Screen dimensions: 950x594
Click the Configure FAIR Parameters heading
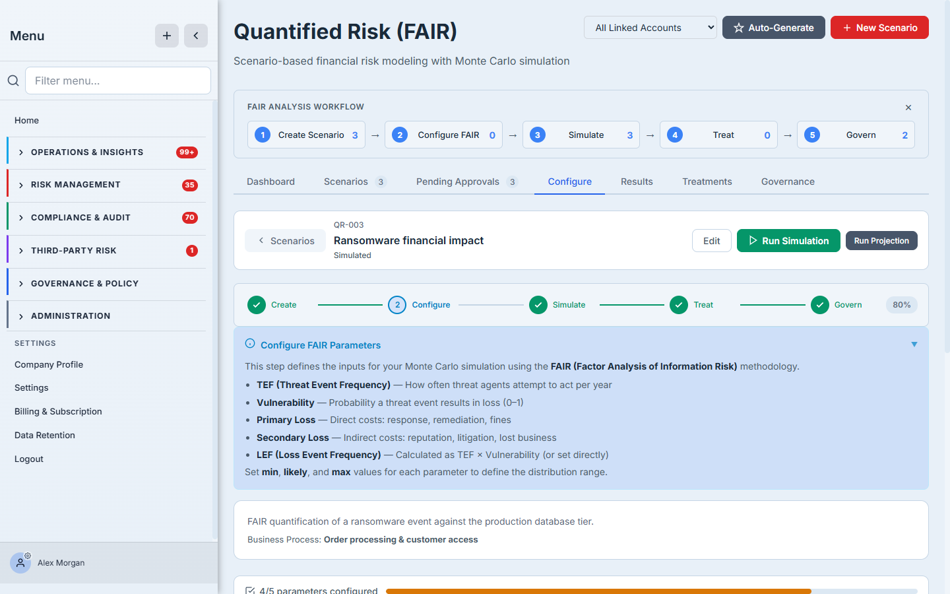pos(321,345)
